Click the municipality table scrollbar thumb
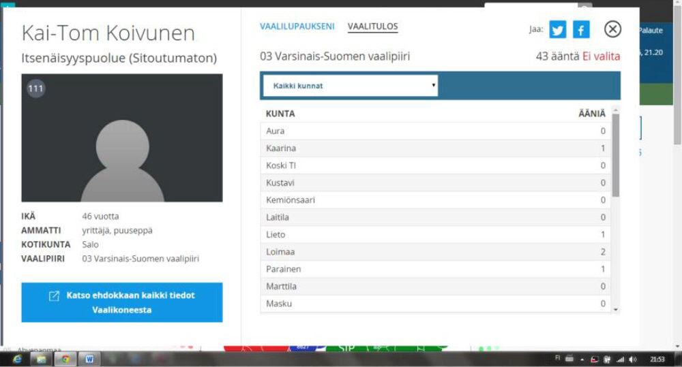 [615, 155]
